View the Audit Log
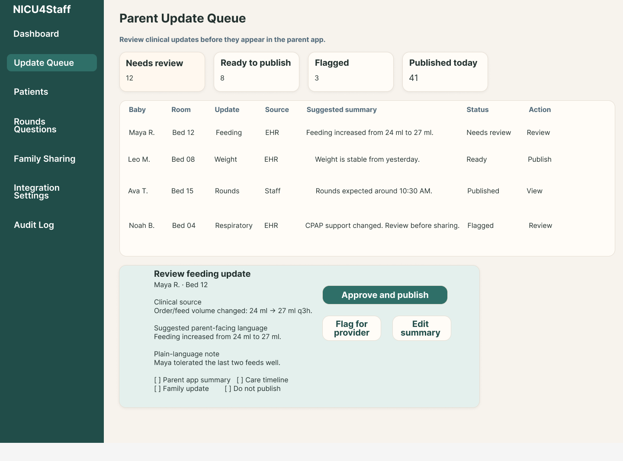This screenshot has width=623, height=461. pos(34,225)
